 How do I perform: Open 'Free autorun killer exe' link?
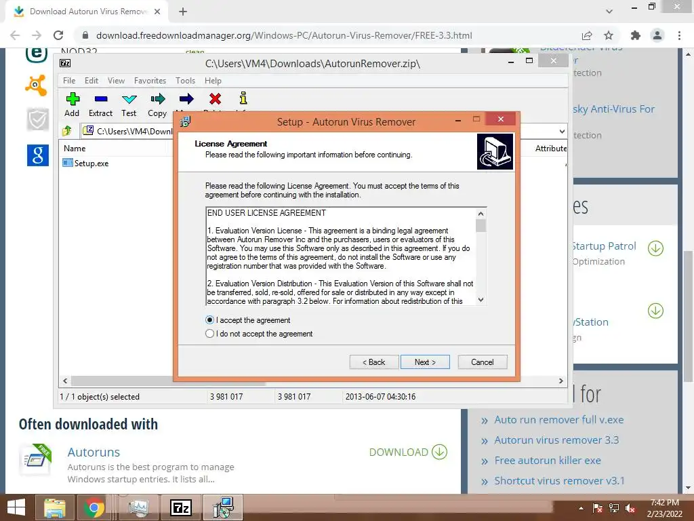(548, 461)
